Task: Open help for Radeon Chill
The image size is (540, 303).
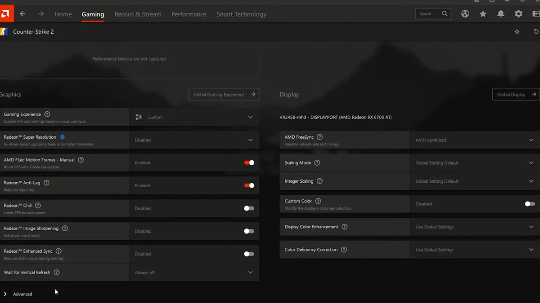Action: point(38,206)
